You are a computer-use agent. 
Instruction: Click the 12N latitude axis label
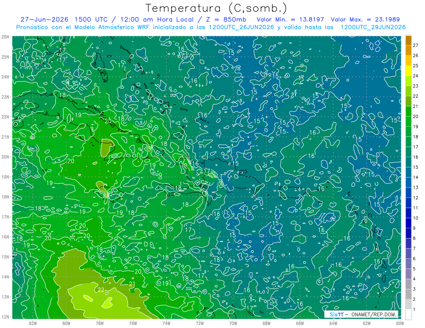[x=5, y=317]
